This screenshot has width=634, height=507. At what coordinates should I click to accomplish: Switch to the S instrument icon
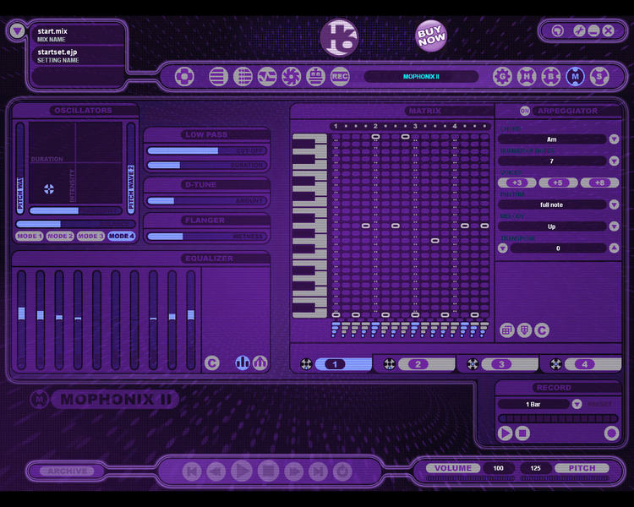pyautogui.click(x=599, y=76)
